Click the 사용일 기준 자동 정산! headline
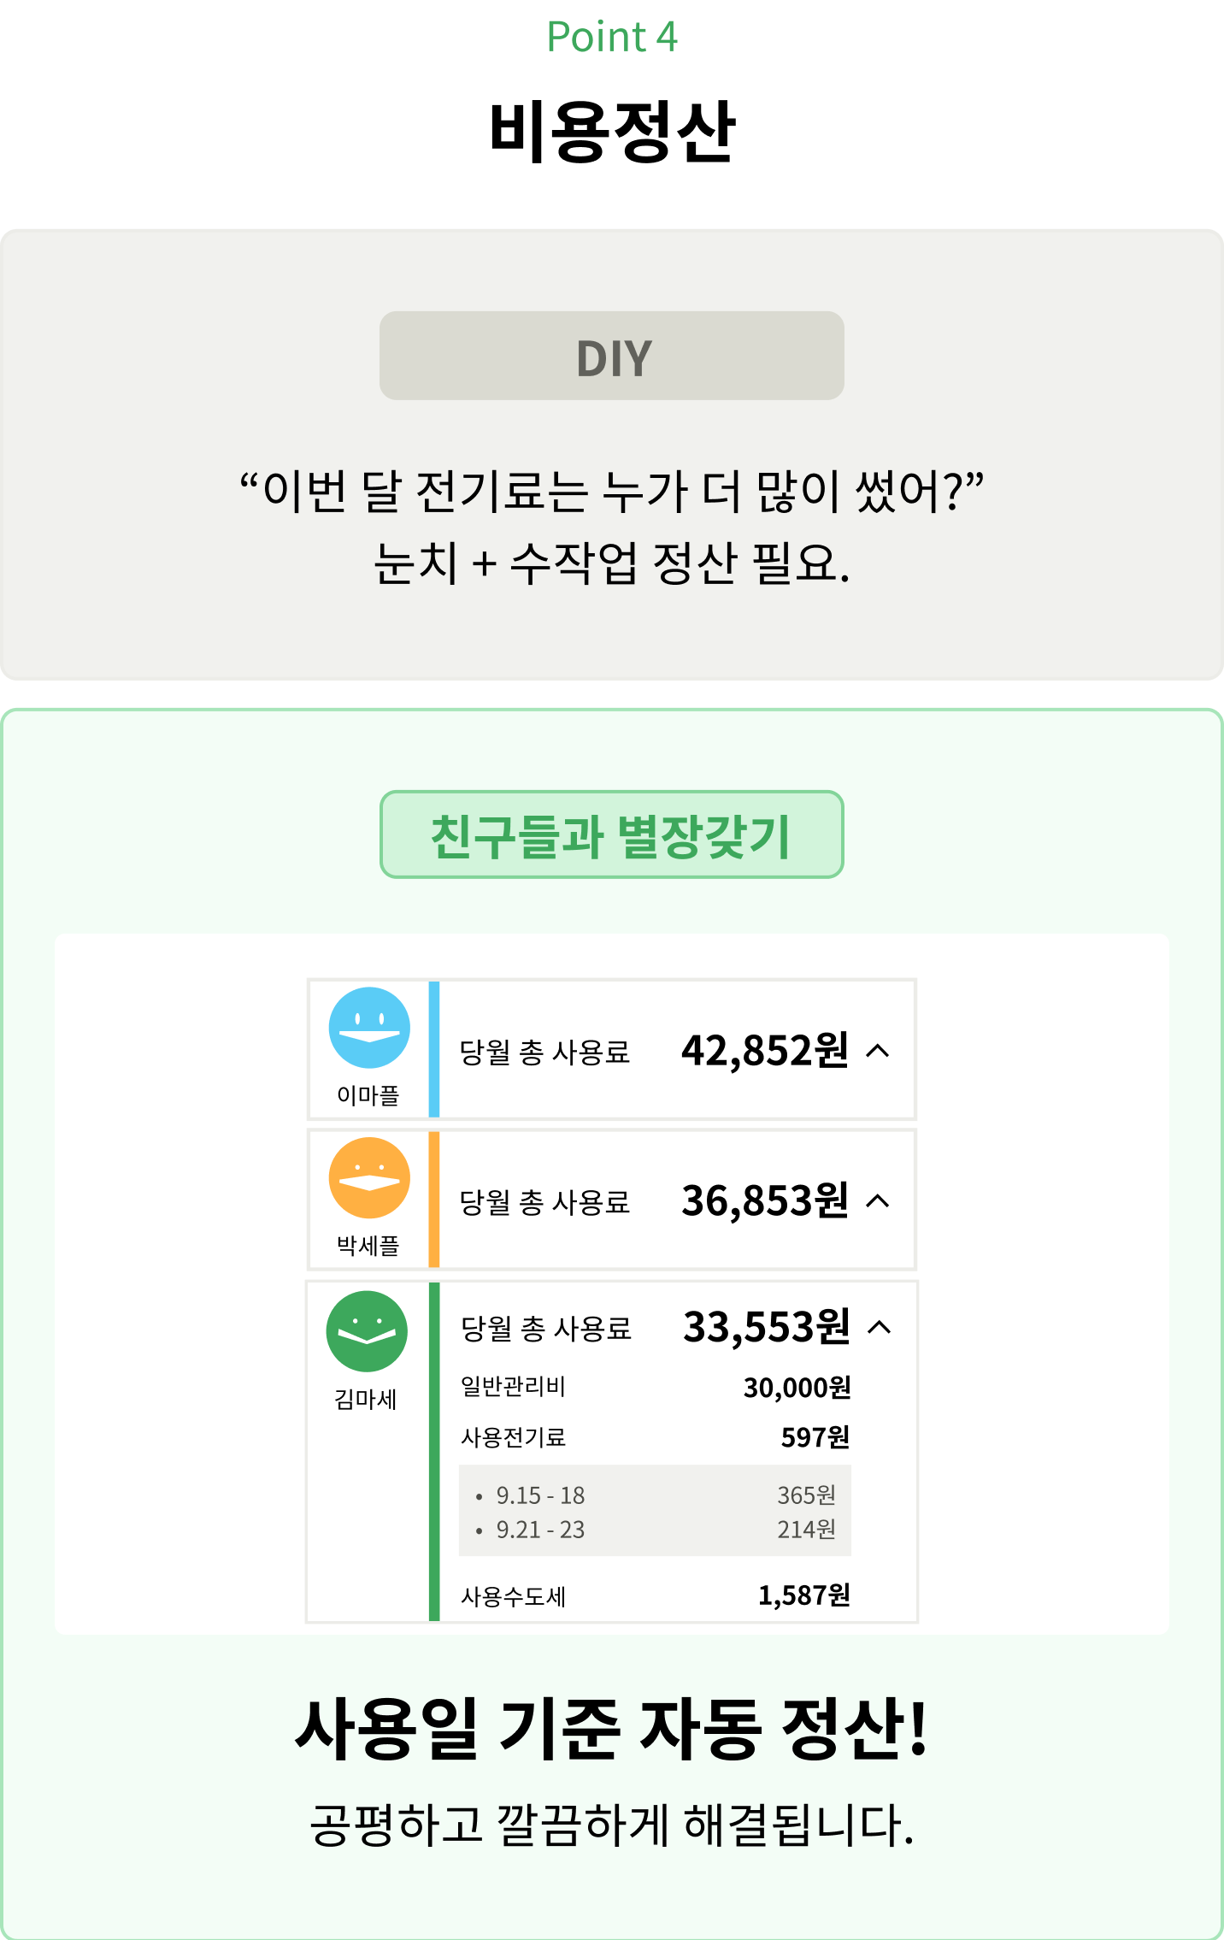Viewport: 1224px width, 1940px height. 612,1728
